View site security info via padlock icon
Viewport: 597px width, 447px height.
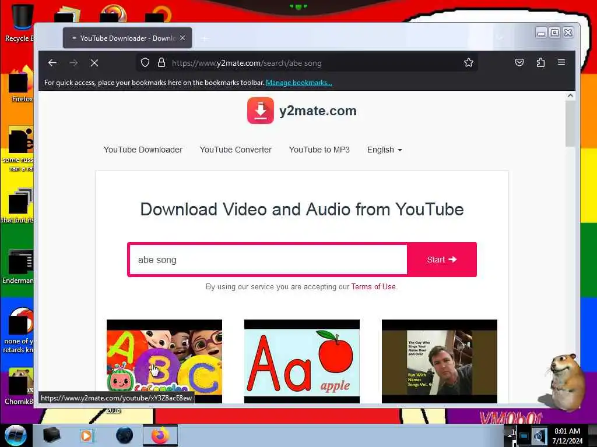point(161,62)
